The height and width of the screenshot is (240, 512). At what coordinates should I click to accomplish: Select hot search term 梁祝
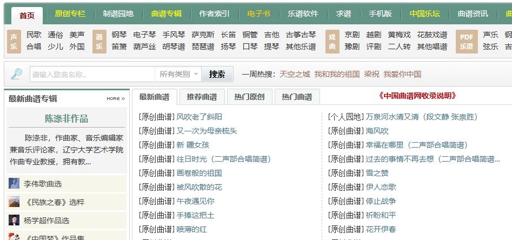tap(371, 74)
